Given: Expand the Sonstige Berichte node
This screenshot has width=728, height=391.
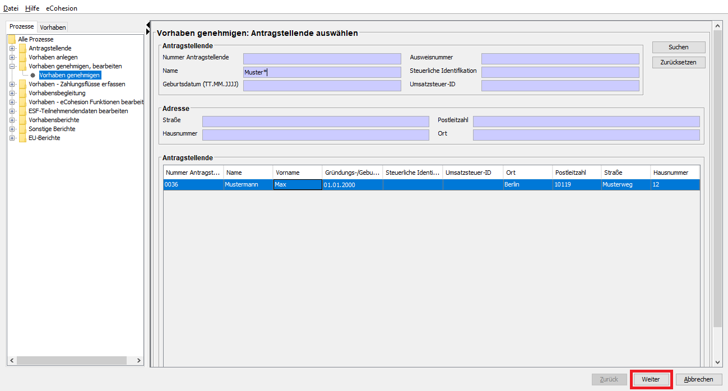Looking at the screenshot, I should 12,129.
